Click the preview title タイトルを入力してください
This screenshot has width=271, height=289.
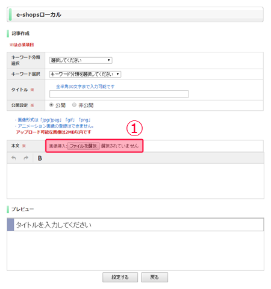[x=54, y=225]
